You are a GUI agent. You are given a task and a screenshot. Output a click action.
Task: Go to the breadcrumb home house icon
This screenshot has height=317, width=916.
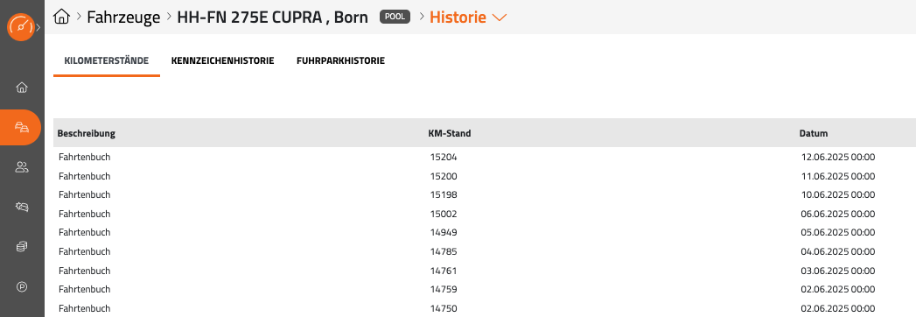click(x=61, y=17)
